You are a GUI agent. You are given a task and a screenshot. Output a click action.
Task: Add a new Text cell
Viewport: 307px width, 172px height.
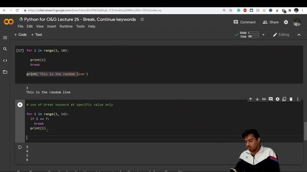pyautogui.click(x=36, y=35)
